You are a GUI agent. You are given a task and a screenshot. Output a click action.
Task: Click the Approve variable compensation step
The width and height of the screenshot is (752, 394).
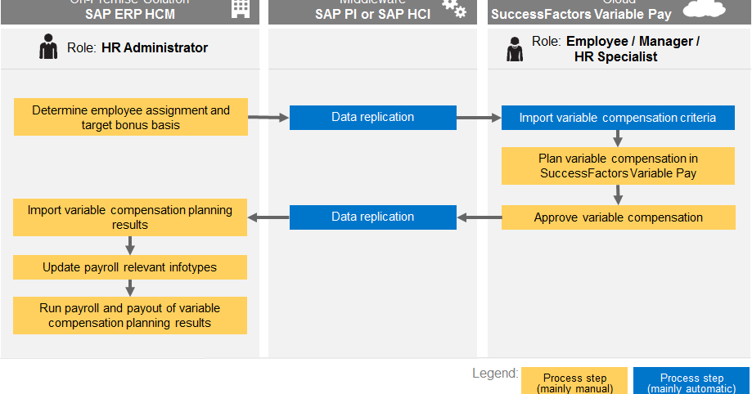(618, 217)
